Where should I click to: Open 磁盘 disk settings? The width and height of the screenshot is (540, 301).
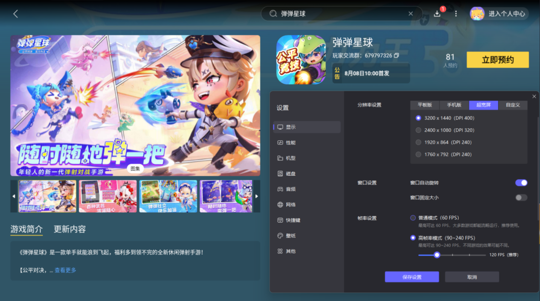tap(307, 174)
